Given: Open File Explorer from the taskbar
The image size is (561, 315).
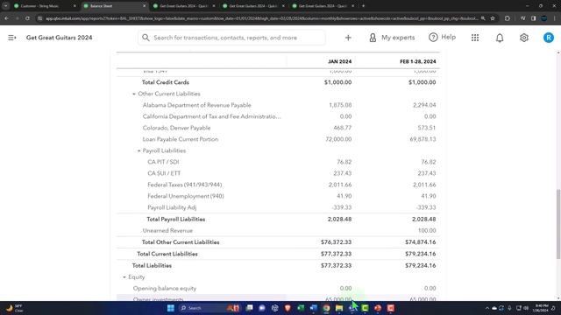Looking at the screenshot, I should (339, 308).
